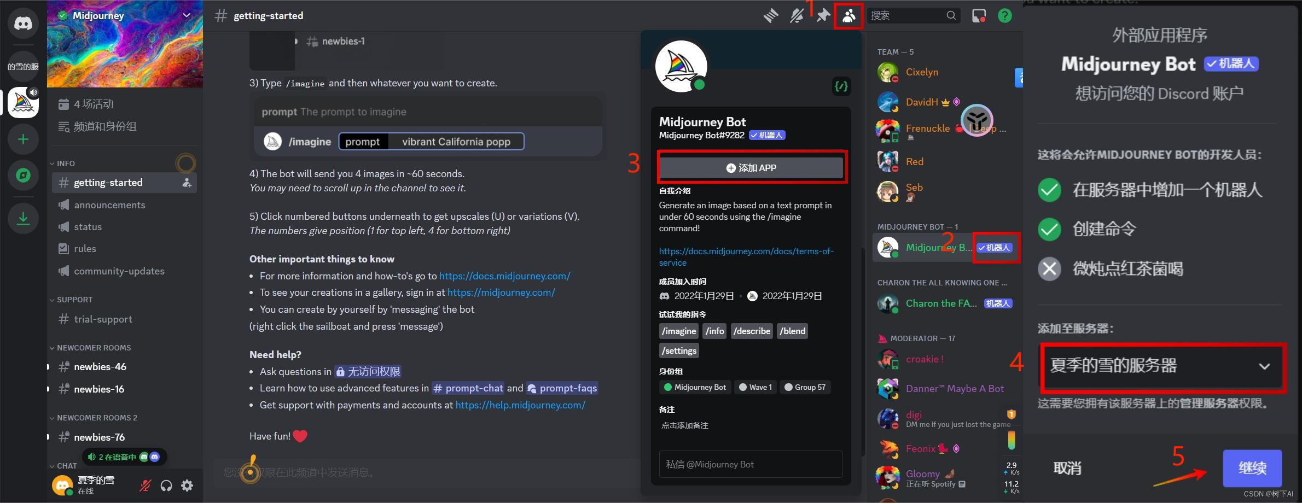Open docs.midjourney.com link in message
Screen dimensions: 1302x503
tap(504, 276)
